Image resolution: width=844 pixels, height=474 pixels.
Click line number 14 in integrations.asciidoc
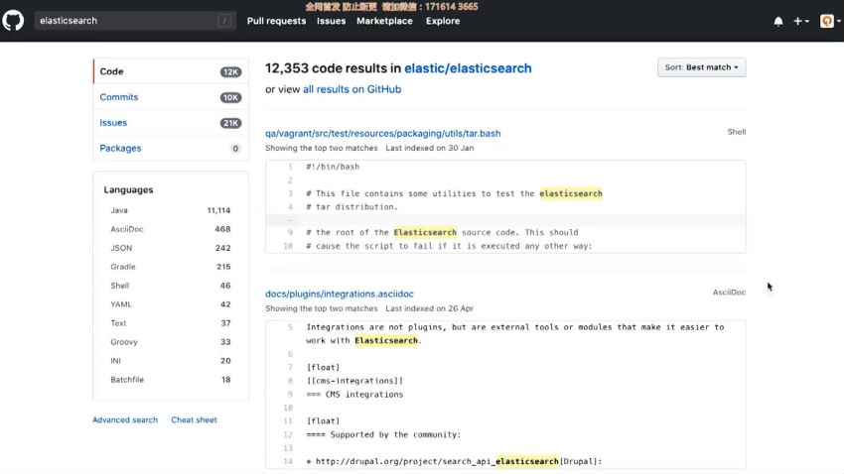[x=288, y=461]
